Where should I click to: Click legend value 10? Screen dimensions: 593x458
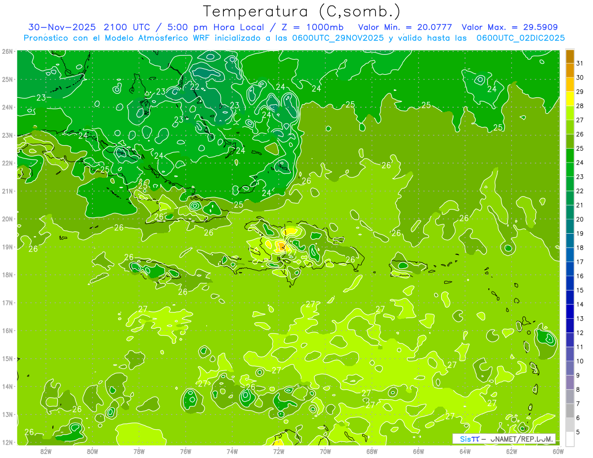pos(580,361)
